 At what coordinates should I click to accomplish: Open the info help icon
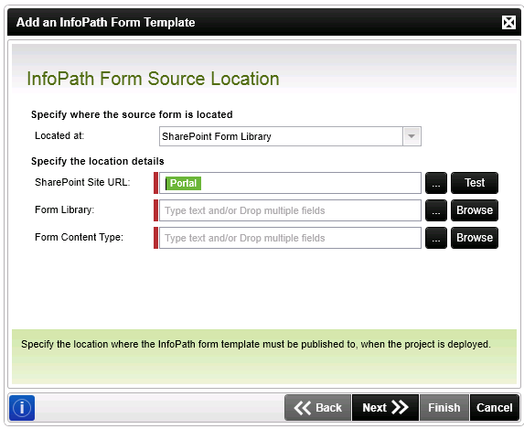22,408
